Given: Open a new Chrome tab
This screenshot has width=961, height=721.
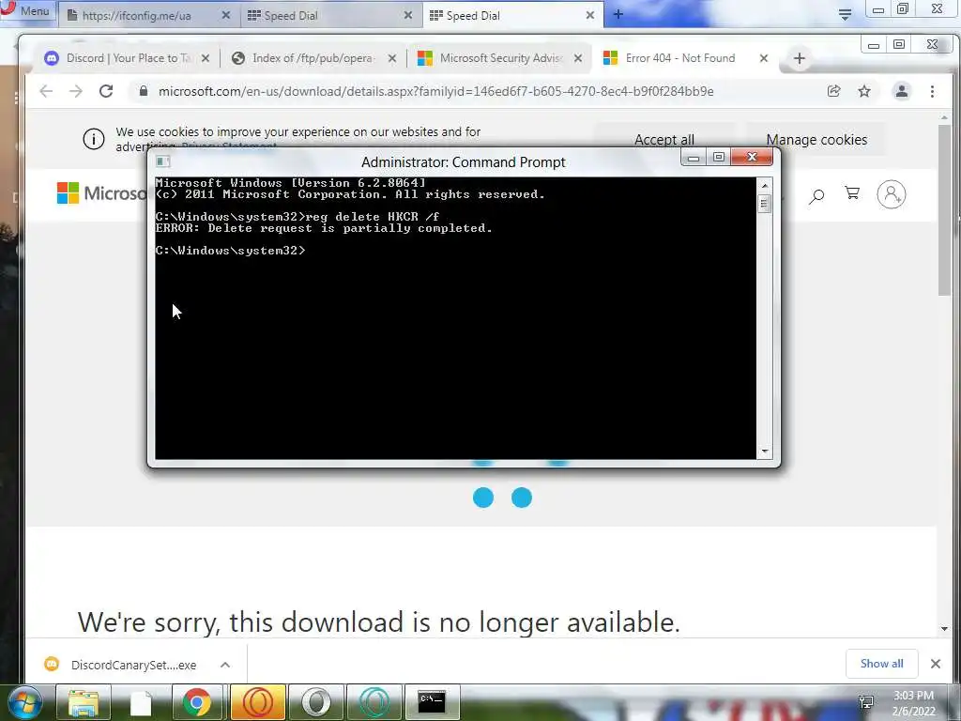Looking at the screenshot, I should [x=800, y=58].
